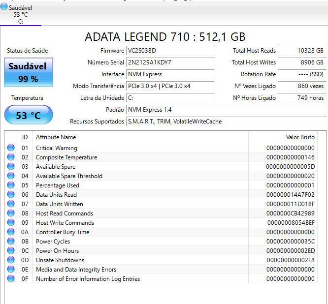The width and height of the screenshot is (328, 304).
Task: Click the Padrão field NVM Express 1.4
Action: [227, 110]
